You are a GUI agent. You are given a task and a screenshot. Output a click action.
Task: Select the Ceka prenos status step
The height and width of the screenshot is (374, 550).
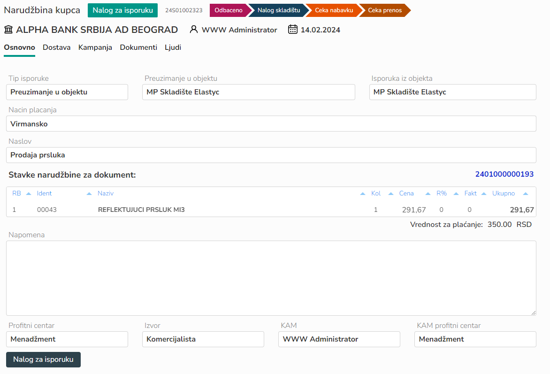point(385,10)
